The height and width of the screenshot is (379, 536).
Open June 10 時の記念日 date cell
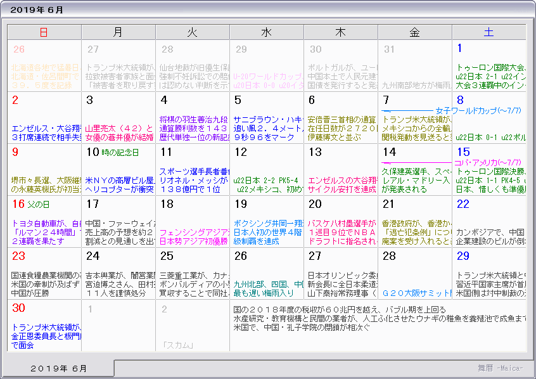pyautogui.click(x=113, y=152)
